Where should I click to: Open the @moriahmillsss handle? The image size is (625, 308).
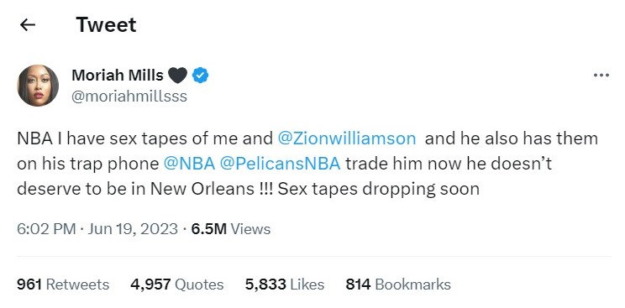129,97
